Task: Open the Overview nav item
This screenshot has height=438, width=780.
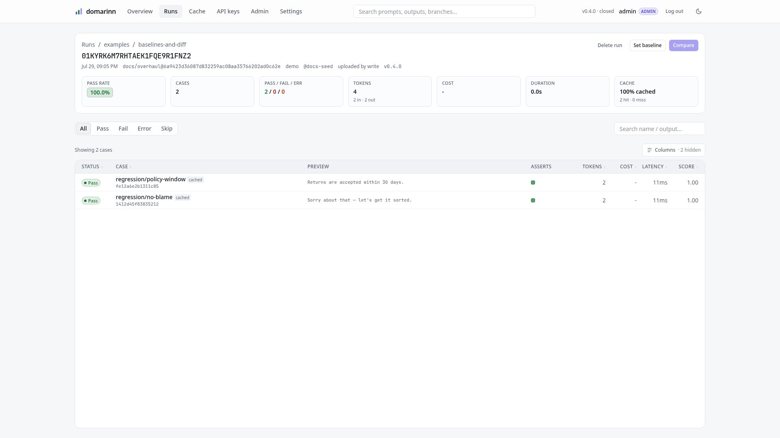Action: coord(140,11)
